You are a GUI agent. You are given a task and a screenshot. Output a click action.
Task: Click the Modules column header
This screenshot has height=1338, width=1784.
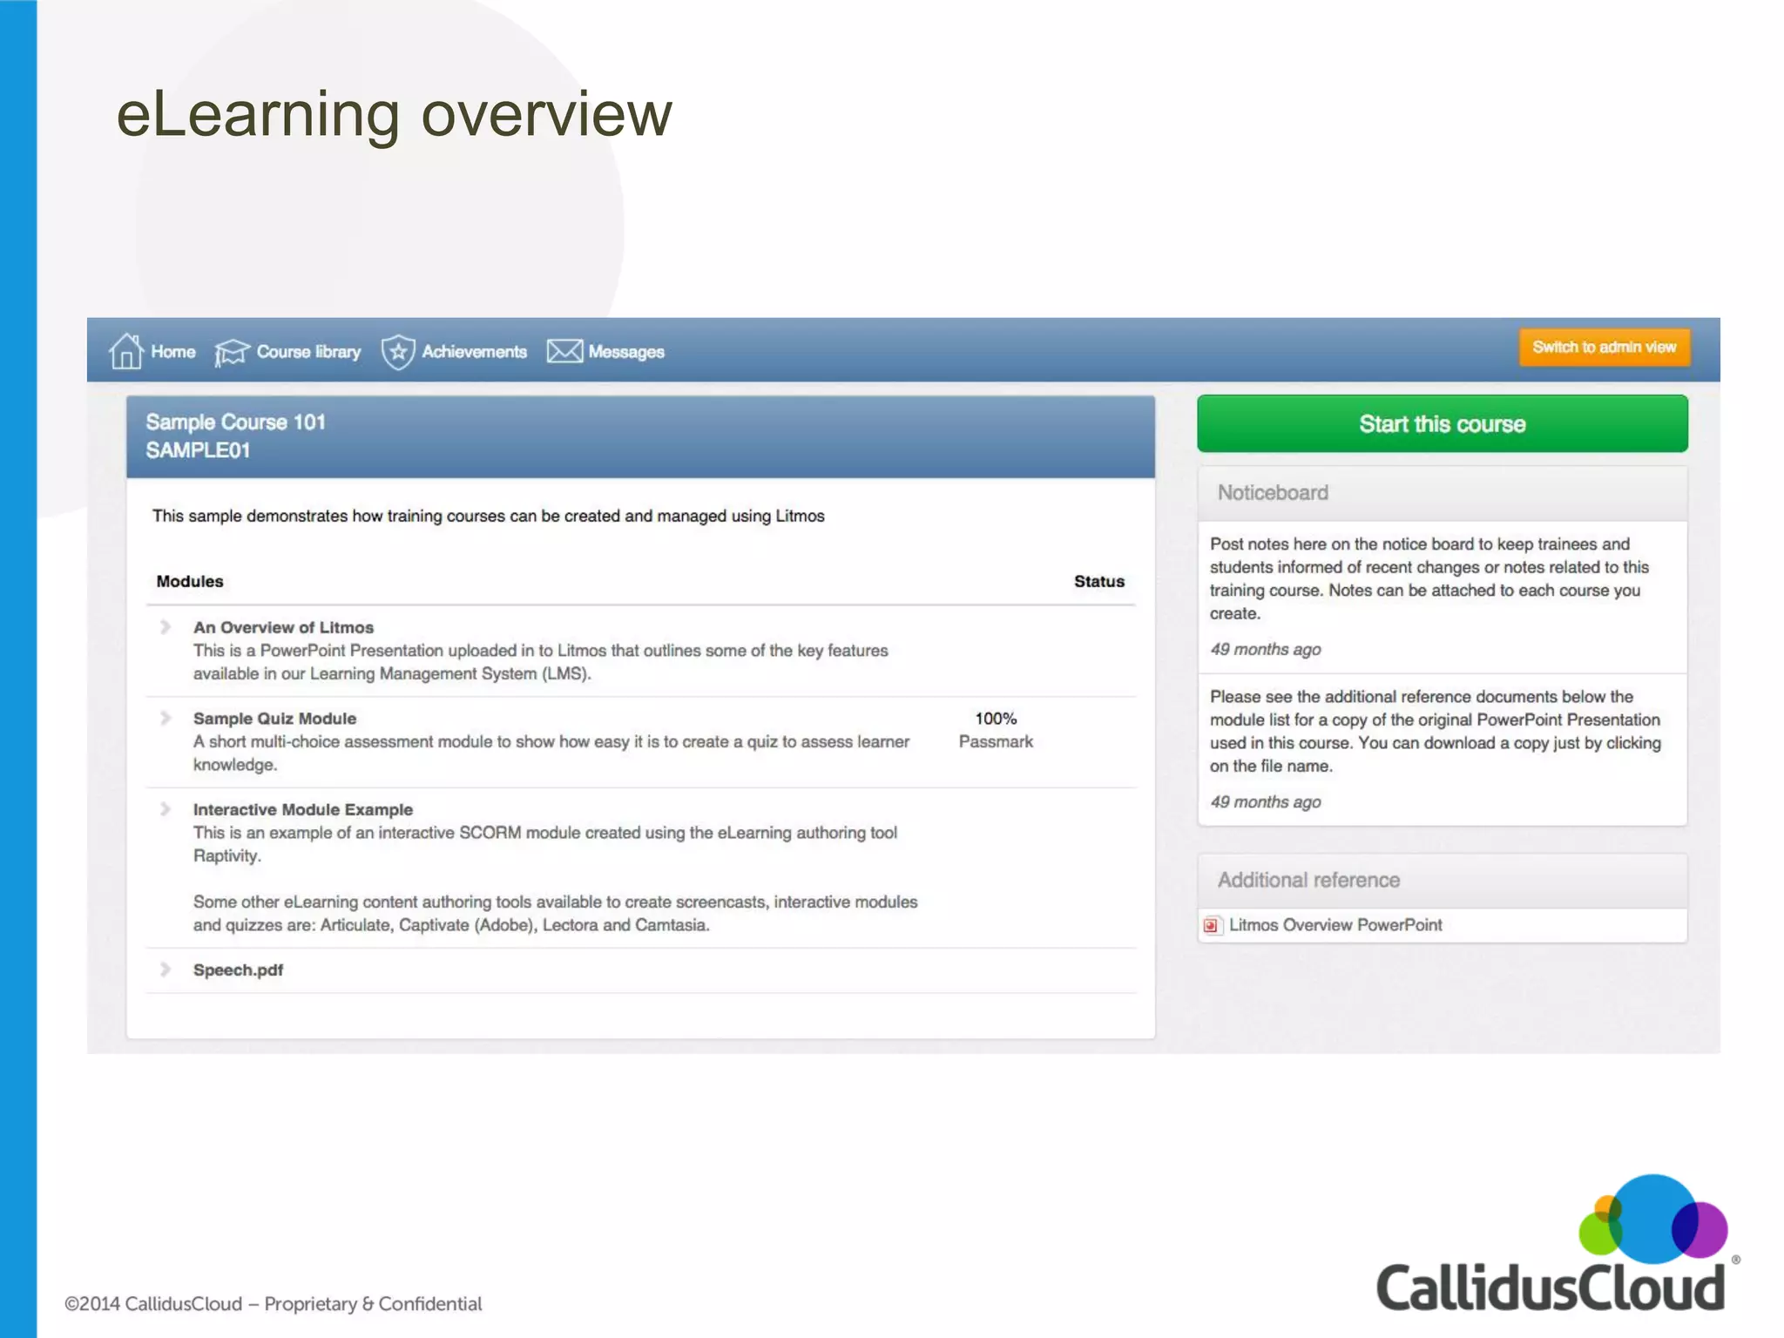coord(190,581)
